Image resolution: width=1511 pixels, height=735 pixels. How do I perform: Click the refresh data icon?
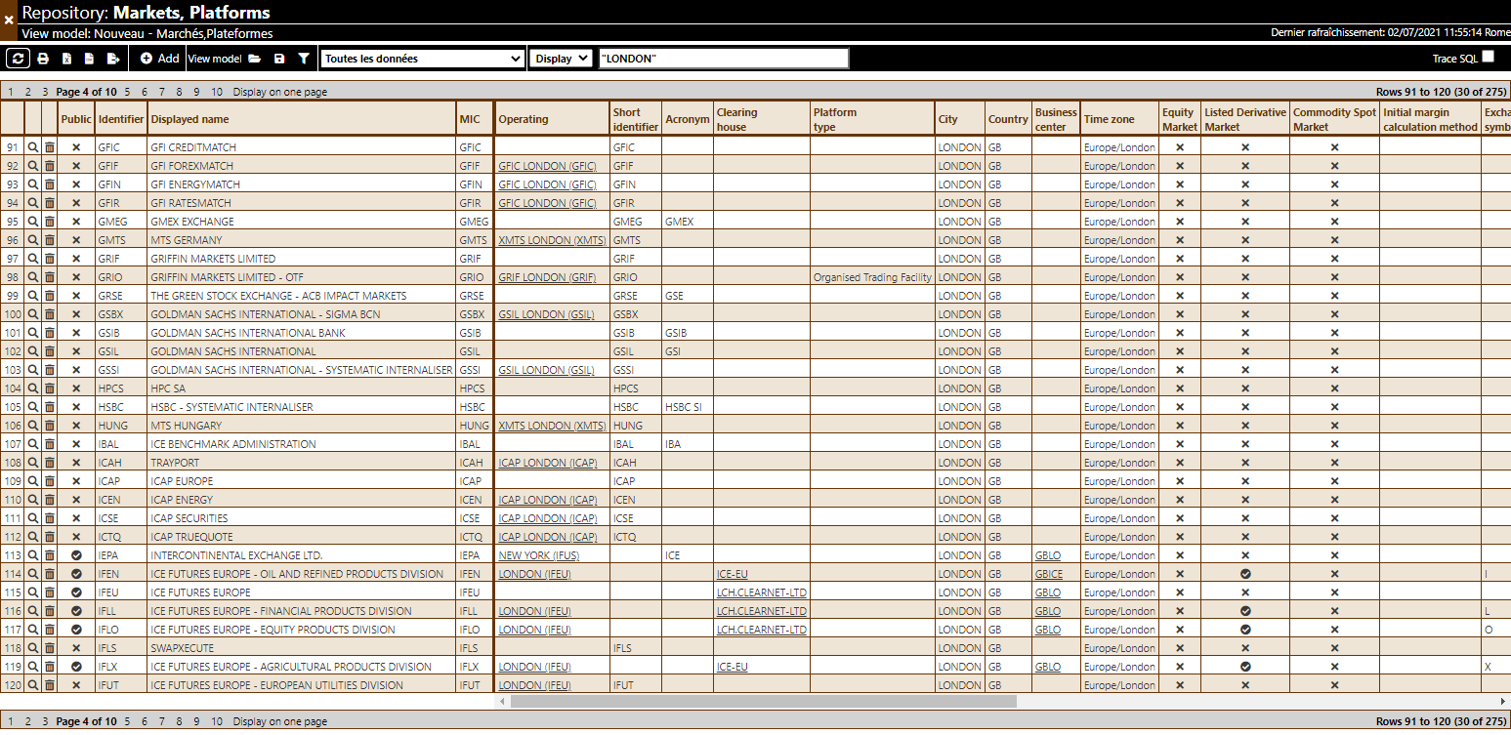click(x=18, y=59)
